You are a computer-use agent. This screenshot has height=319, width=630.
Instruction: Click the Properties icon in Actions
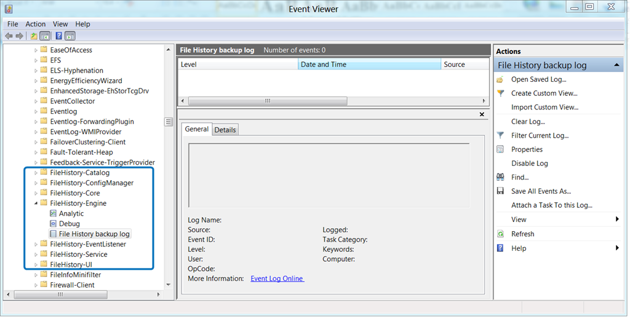(x=500, y=149)
